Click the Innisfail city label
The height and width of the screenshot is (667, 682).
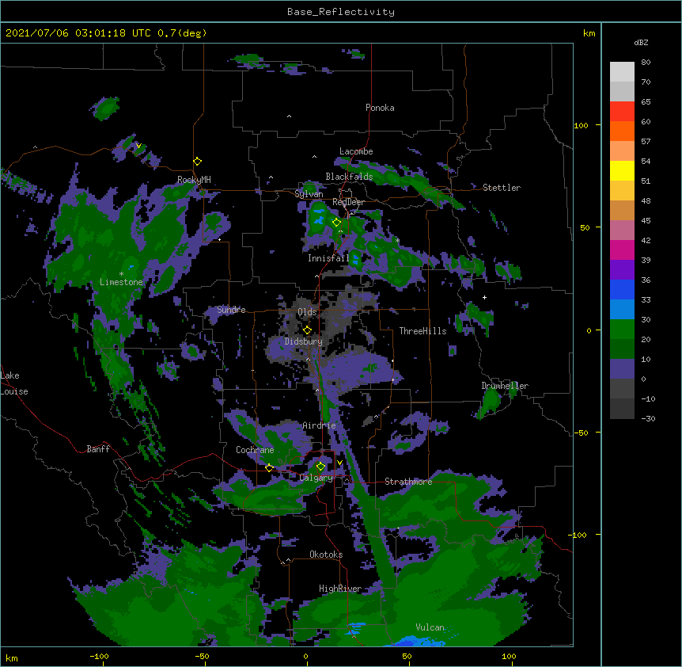tap(328, 258)
